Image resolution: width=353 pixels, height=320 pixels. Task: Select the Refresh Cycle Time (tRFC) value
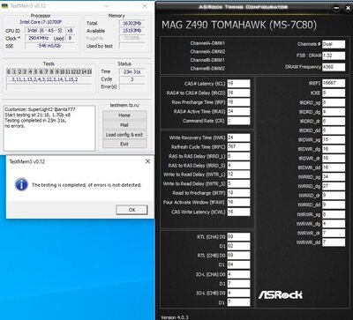(x=238, y=147)
